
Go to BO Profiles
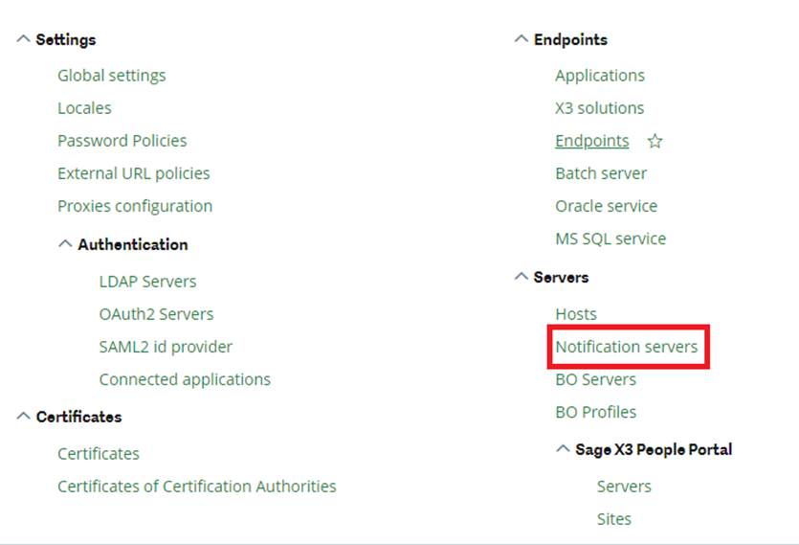pyautogui.click(x=595, y=412)
